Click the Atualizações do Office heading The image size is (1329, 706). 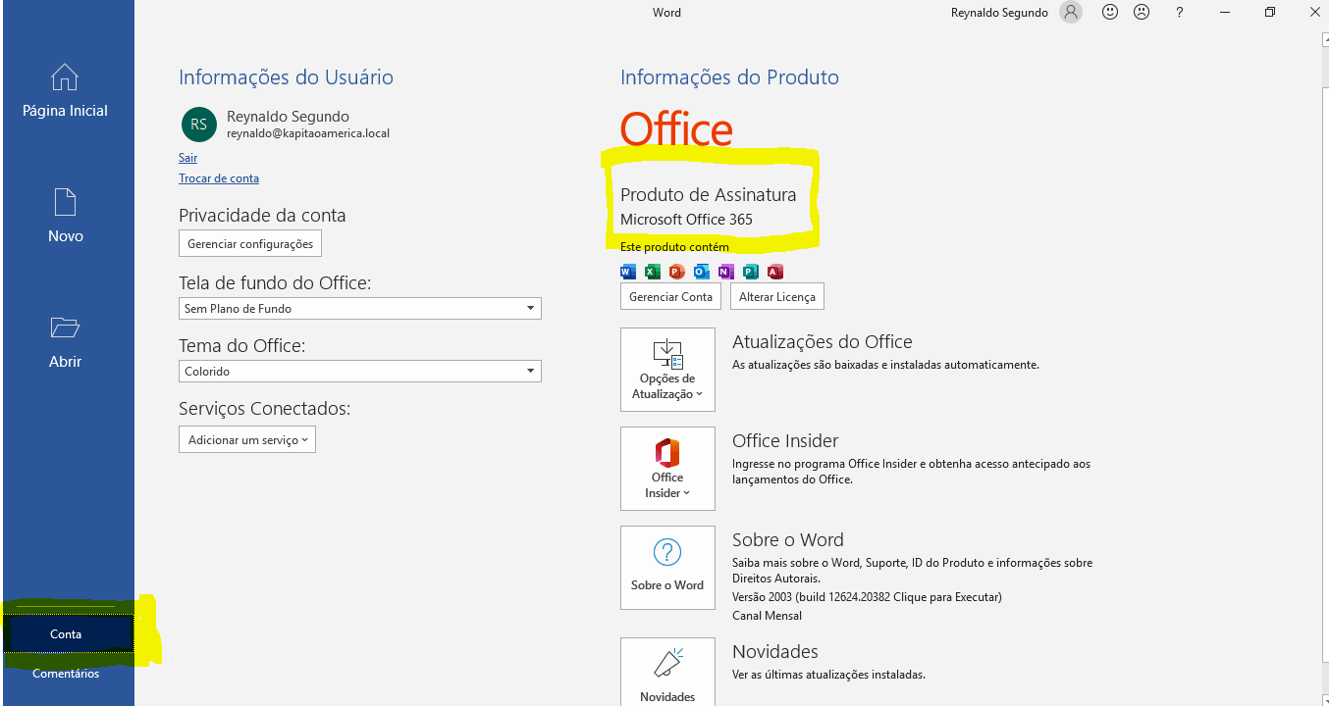823,342
